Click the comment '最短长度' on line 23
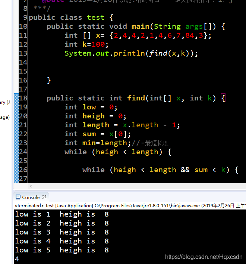Screen dimensions: 246x264 [x=157, y=143]
